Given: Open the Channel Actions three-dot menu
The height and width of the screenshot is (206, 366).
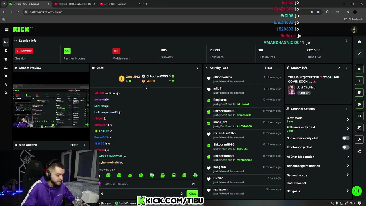Looking at the screenshot, I should pyautogui.click(x=347, y=109).
